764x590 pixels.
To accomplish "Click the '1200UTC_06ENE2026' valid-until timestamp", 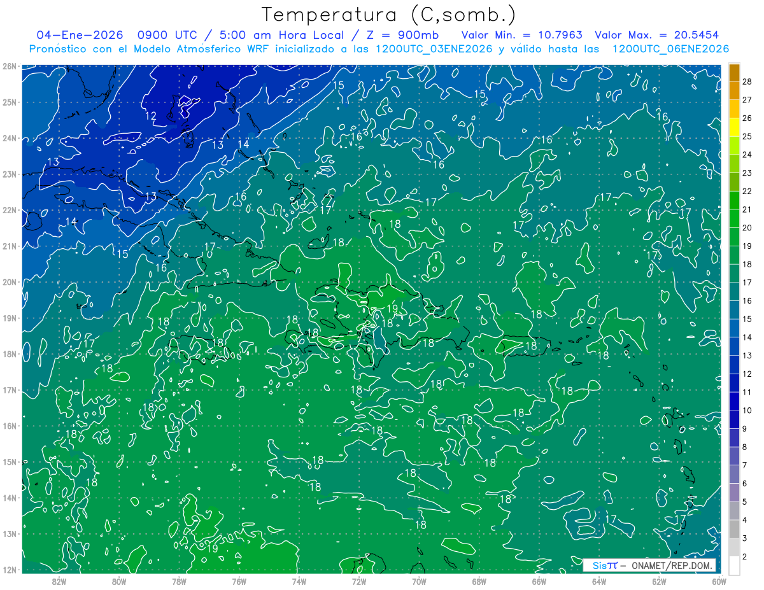I will pyautogui.click(x=670, y=49).
